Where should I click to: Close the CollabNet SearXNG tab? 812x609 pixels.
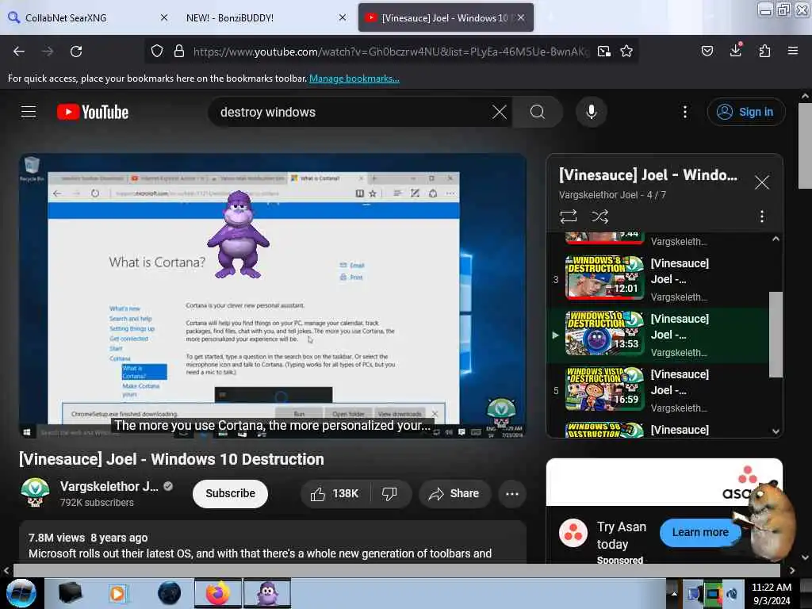(164, 17)
